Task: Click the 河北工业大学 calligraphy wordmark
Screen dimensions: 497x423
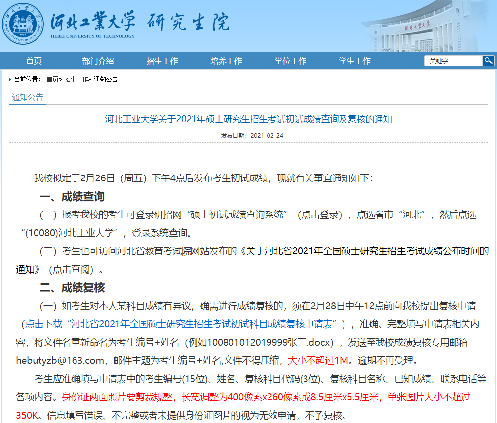Action: pos(92,23)
